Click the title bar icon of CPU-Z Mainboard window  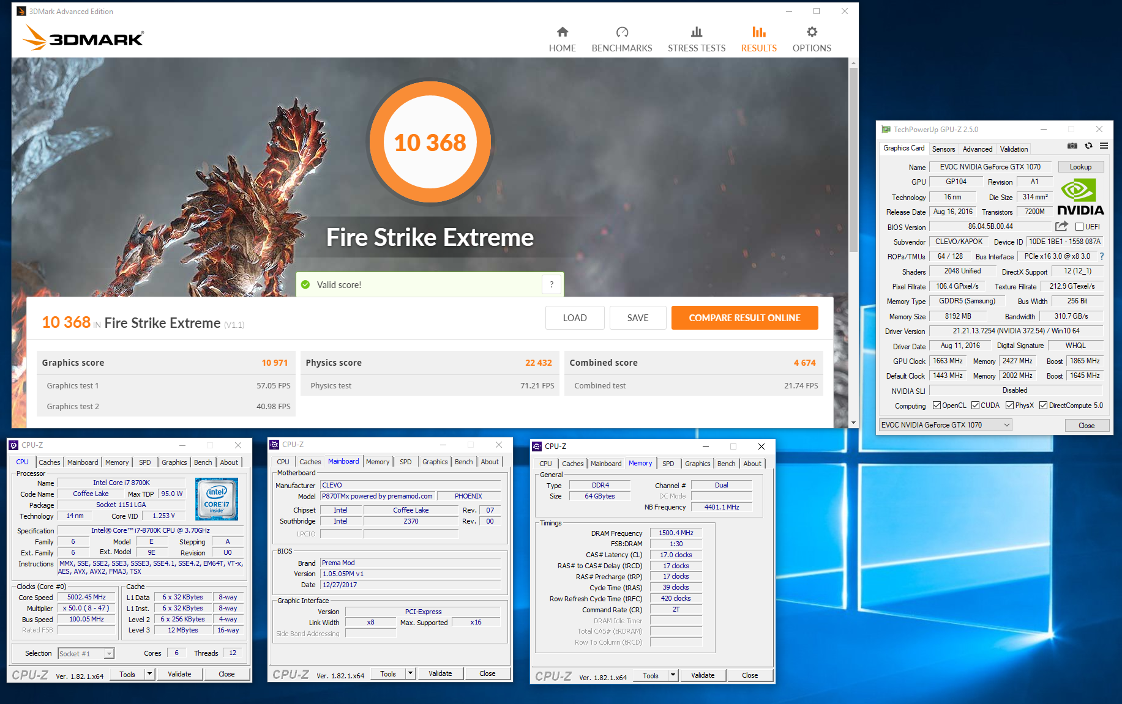(275, 445)
